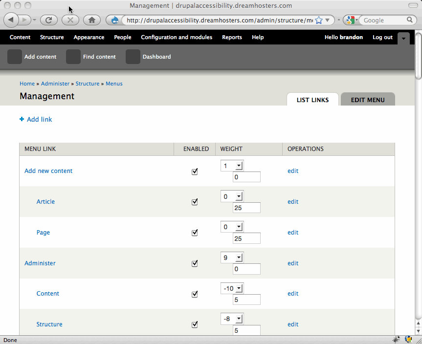This screenshot has width=422, height=344.
Task: Select the Add content shortcut icon
Action: 14,57
